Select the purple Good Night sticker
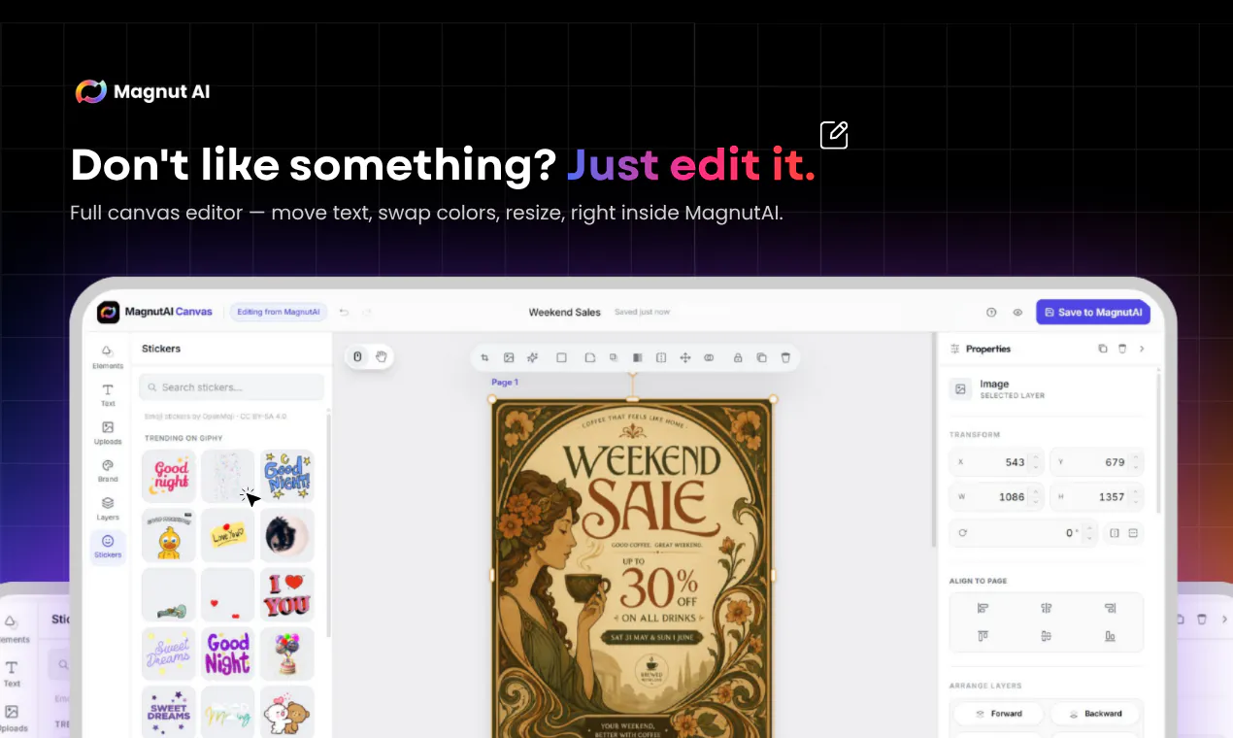 [x=228, y=654]
